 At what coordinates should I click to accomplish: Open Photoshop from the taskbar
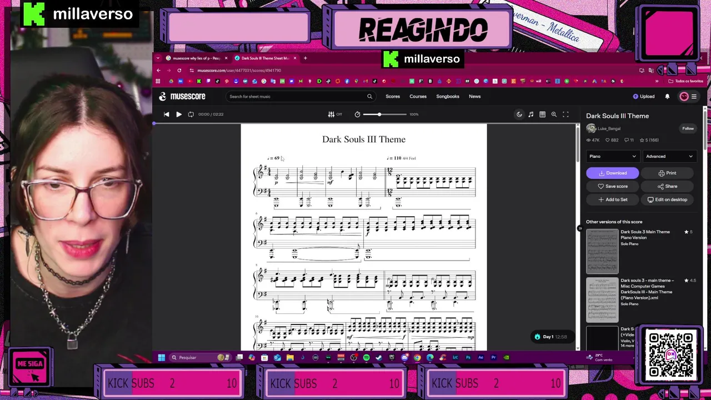coord(468,357)
